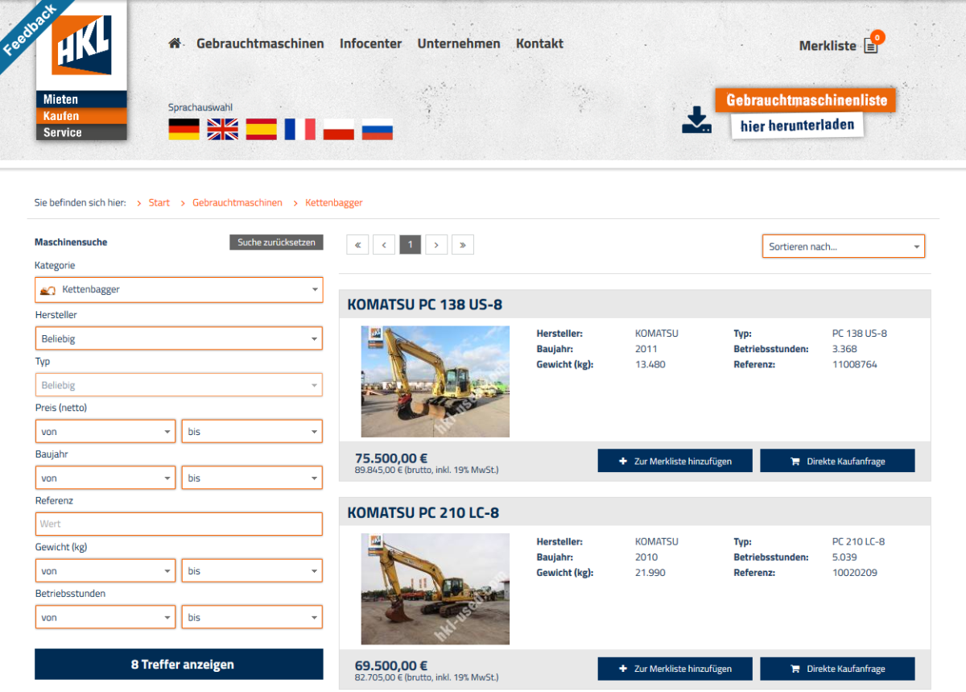Select Spanish language flag
Viewport: 966px width, 692px height.
click(x=262, y=129)
